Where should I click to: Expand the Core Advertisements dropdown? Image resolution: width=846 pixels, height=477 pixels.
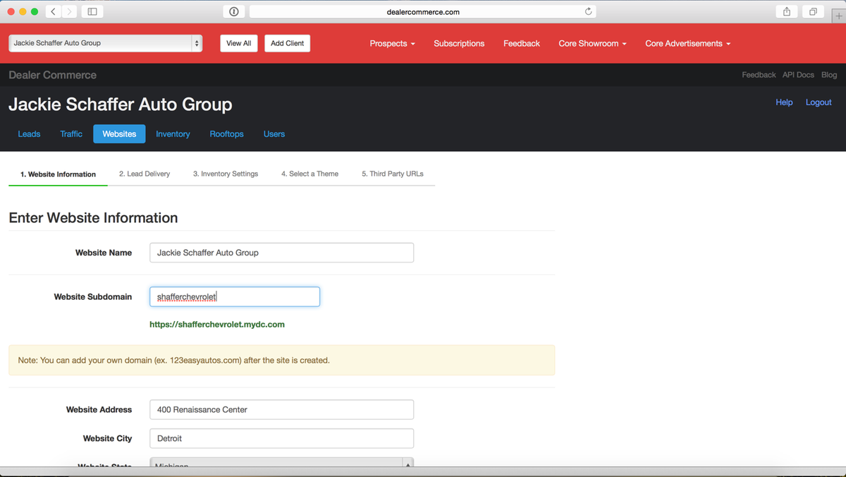(687, 43)
